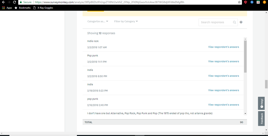Open the side Help! tab
Image resolution: width=268 pixels, height=136 pixels.
click(261, 103)
